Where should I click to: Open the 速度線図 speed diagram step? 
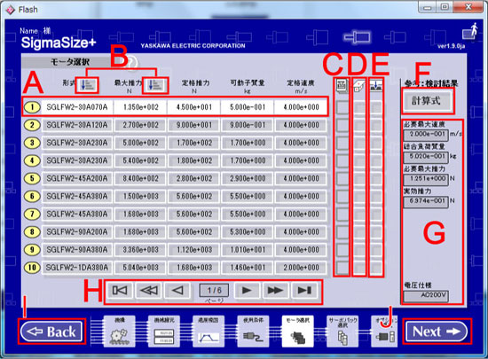point(209,332)
